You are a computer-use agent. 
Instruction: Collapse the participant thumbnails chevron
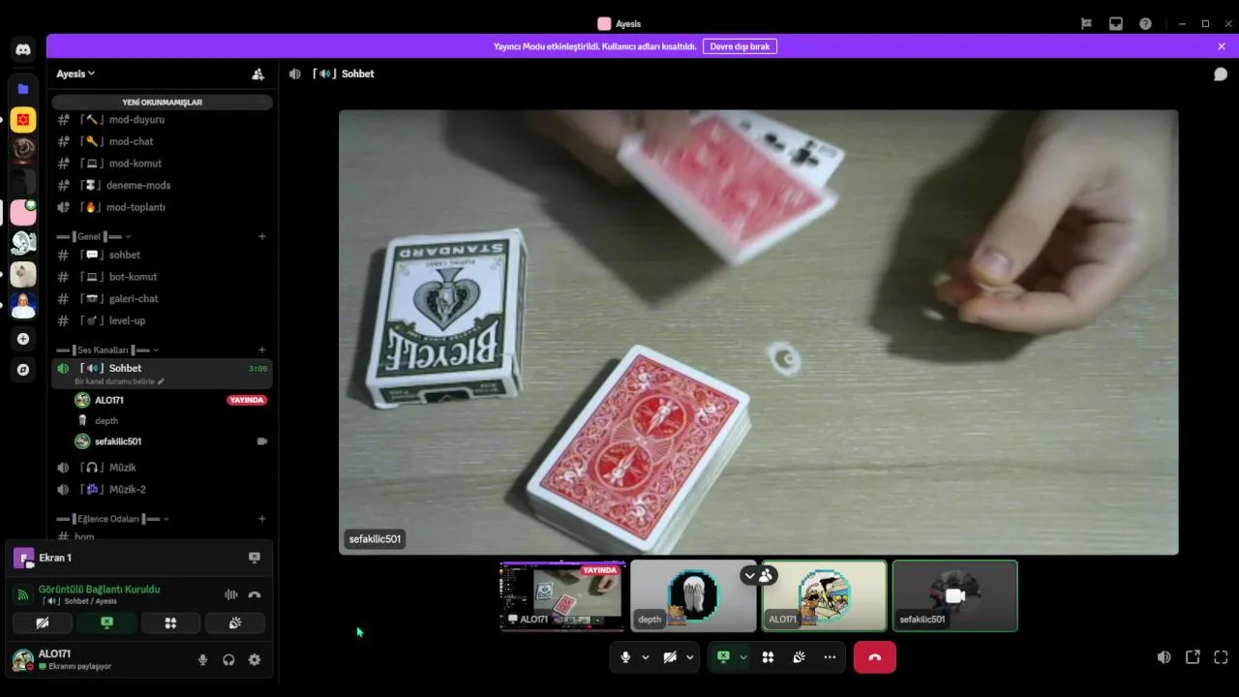point(749,575)
